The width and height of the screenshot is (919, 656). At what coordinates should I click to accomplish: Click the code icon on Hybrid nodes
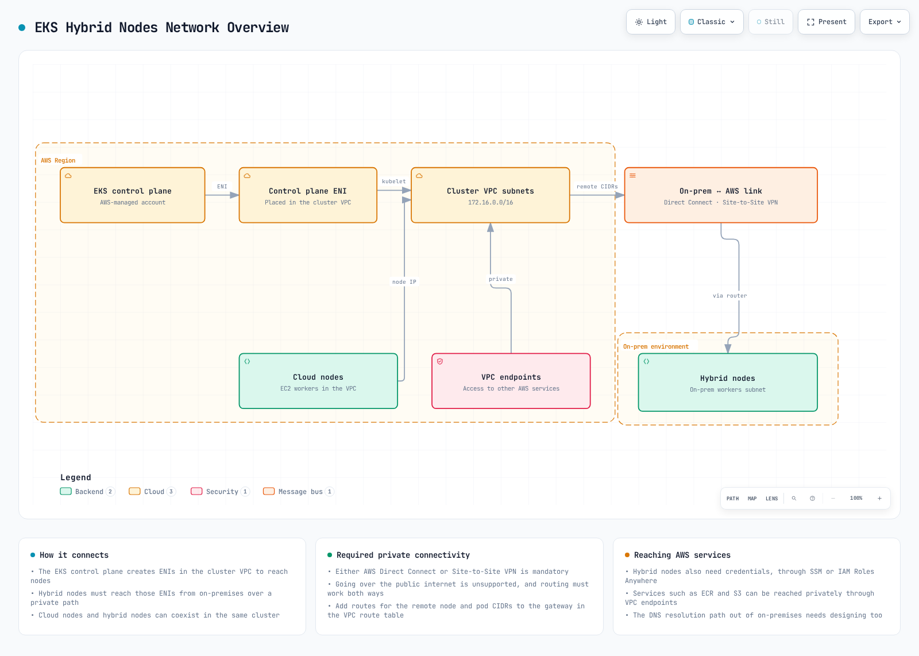coord(647,361)
